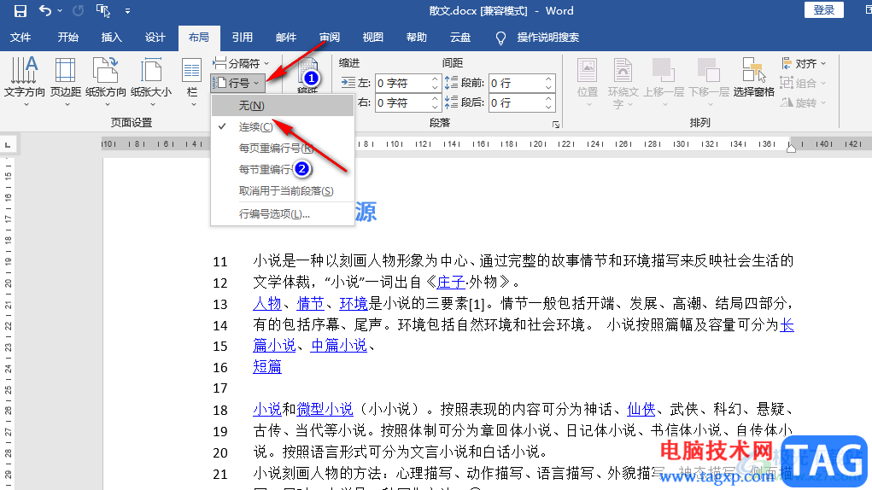This screenshot has height=490, width=872.
Task: Decrease 段后 spacing spinner down
Action: pos(548,108)
